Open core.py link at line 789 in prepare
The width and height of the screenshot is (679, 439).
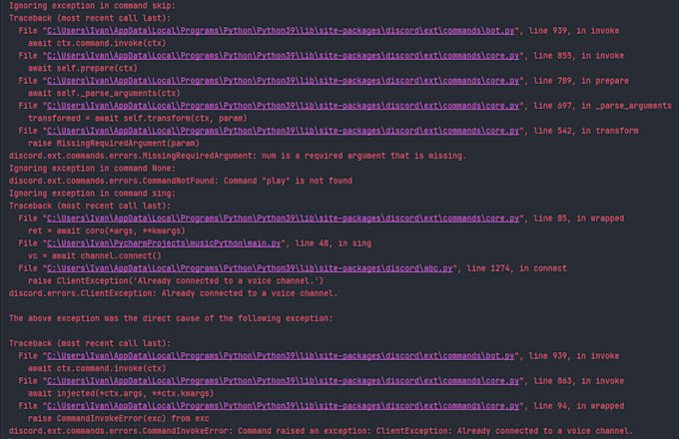click(x=283, y=81)
